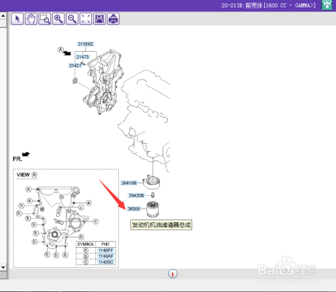
Task: Select part number 26410B
Action: pos(129,183)
